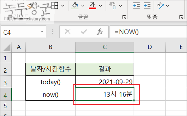The image size is (187, 116).
Task: Select the row 5 header
Action: click(6, 106)
